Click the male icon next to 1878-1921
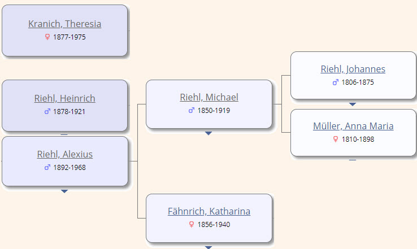Screen dimensions: 417x249 pos(47,111)
